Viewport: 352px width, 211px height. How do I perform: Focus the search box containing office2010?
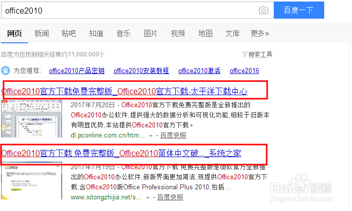click(137, 10)
